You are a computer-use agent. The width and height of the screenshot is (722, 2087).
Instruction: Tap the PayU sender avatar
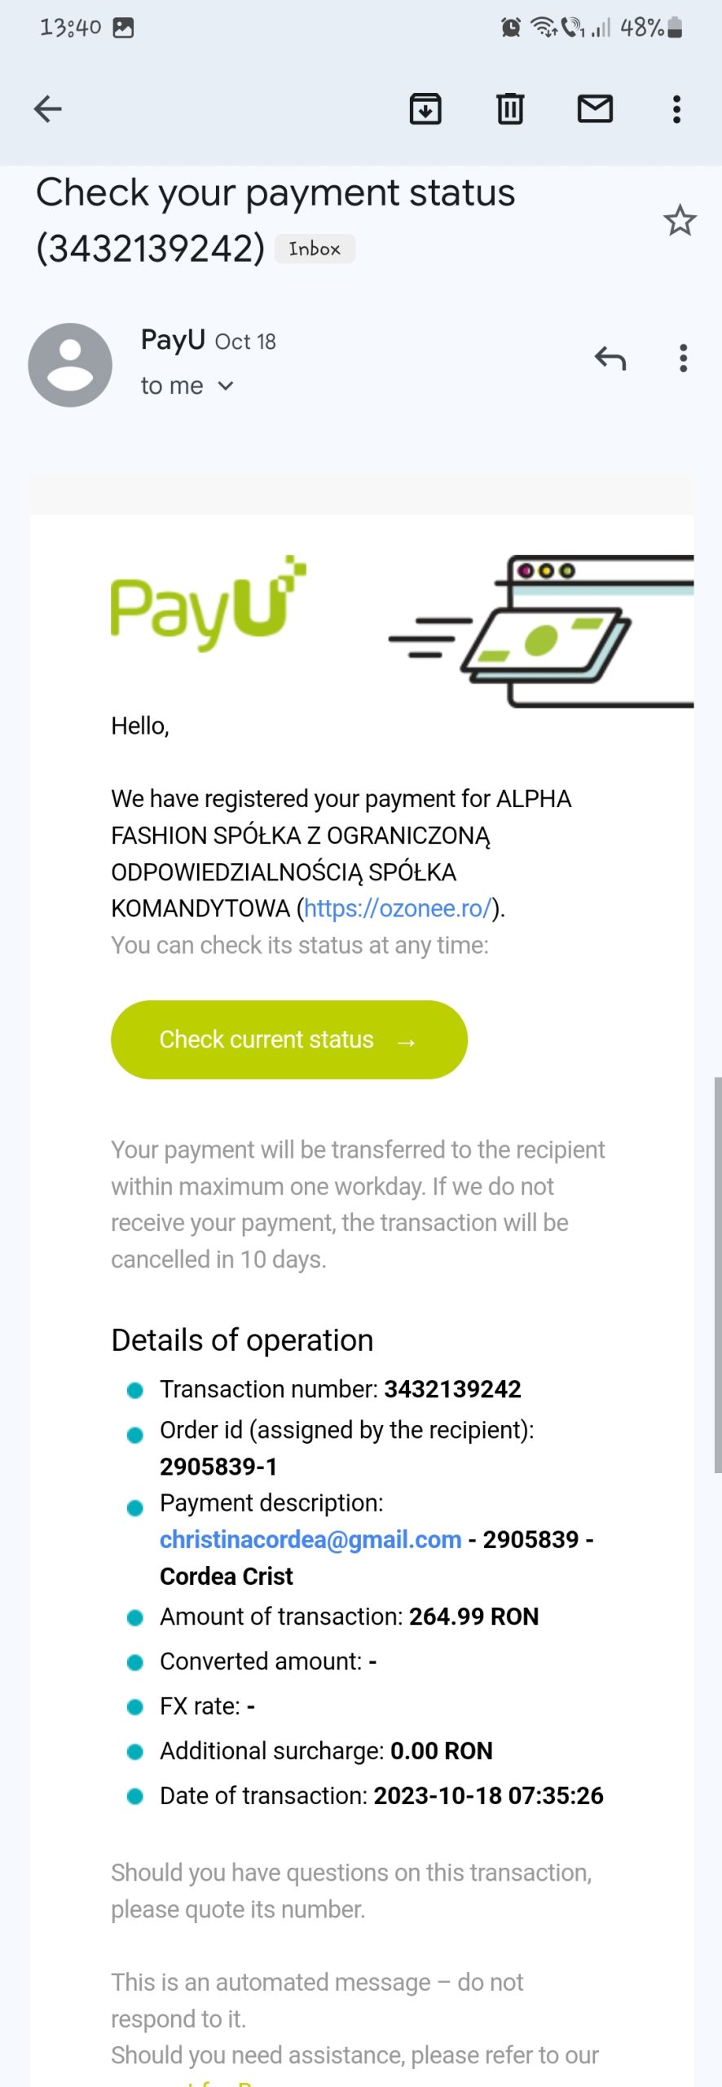pyautogui.click(x=70, y=364)
